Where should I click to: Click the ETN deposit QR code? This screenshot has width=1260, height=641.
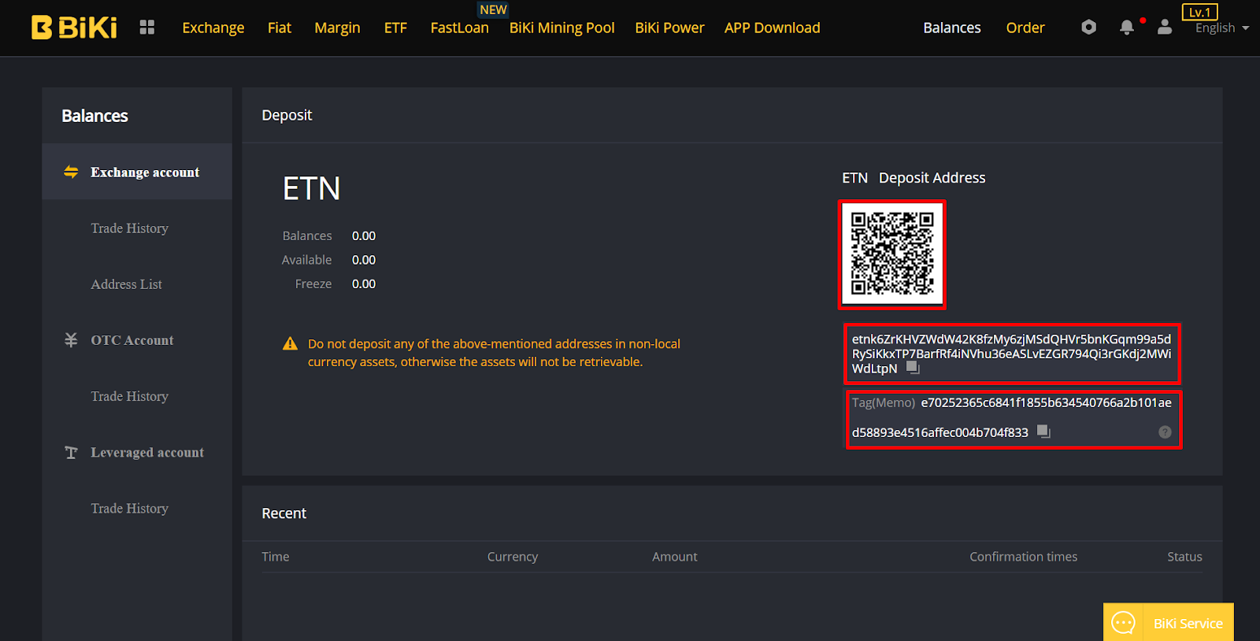click(892, 254)
